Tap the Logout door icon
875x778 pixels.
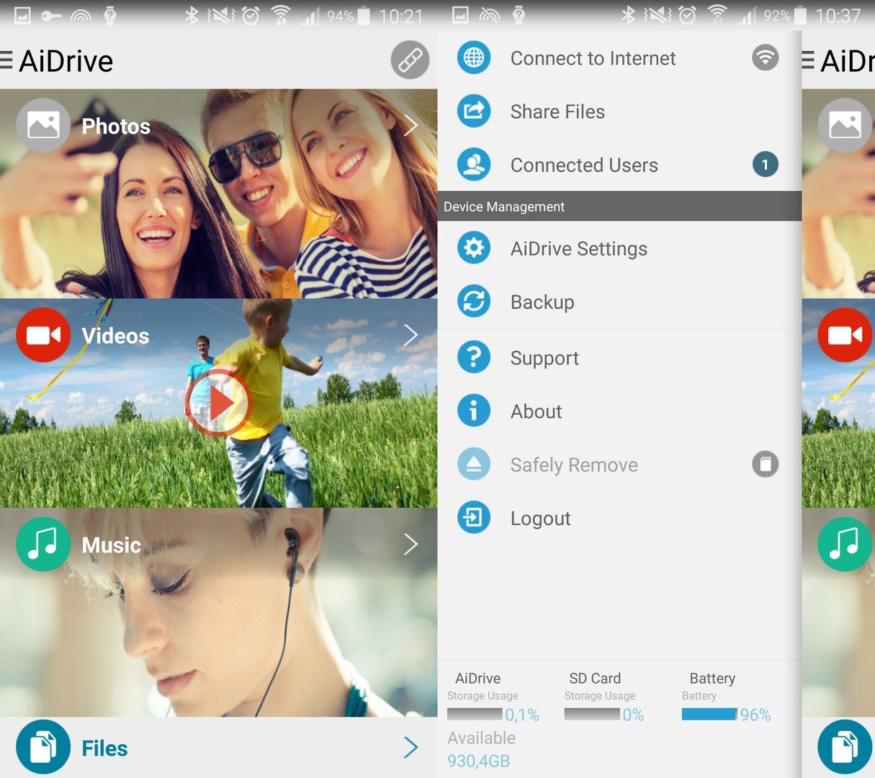click(x=474, y=518)
